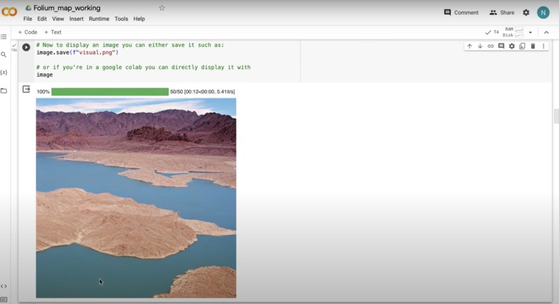The width and height of the screenshot is (559, 304).
Task: Open code snippets icon in sidebar
Action: tap(3, 286)
